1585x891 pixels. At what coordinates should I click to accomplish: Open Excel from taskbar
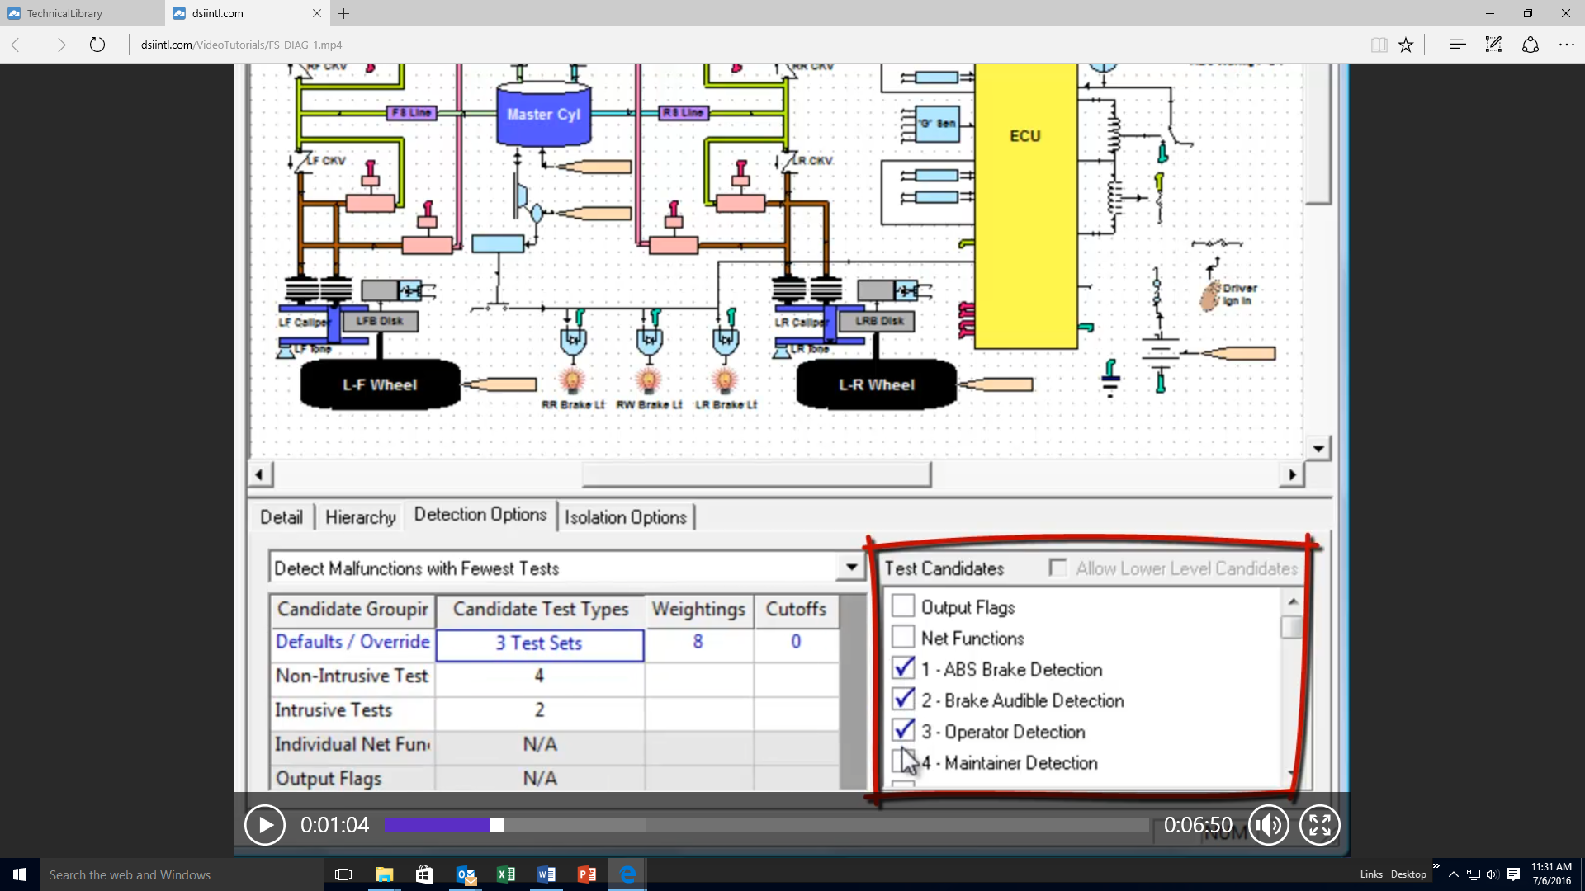pos(506,874)
